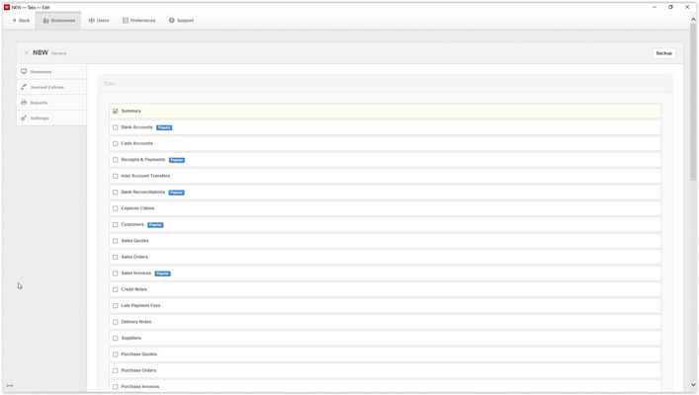
Task: Open Reports in the left sidebar
Action: click(51, 103)
